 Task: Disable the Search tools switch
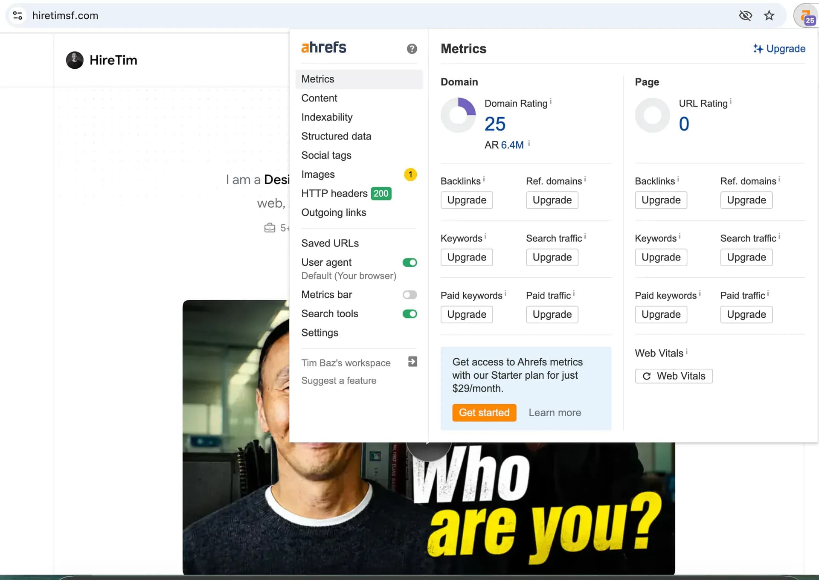pyautogui.click(x=409, y=314)
